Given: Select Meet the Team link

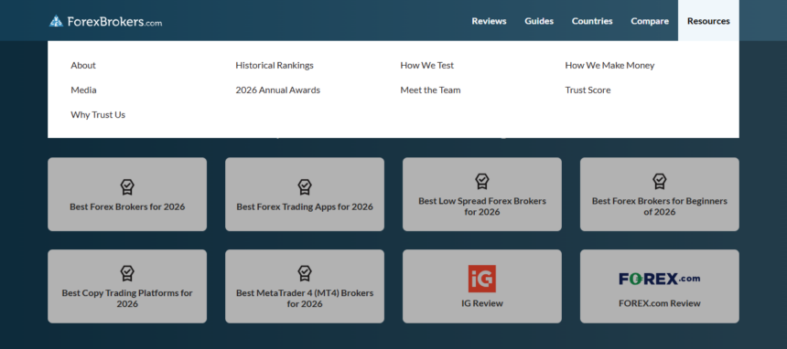Looking at the screenshot, I should point(430,90).
